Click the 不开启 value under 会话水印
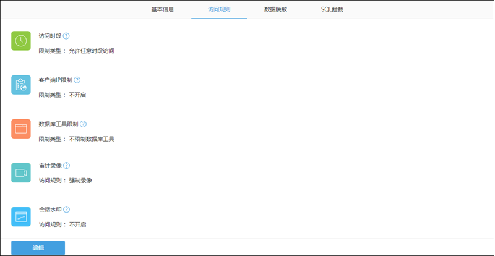Image resolution: width=495 pixels, height=256 pixels. click(x=77, y=224)
